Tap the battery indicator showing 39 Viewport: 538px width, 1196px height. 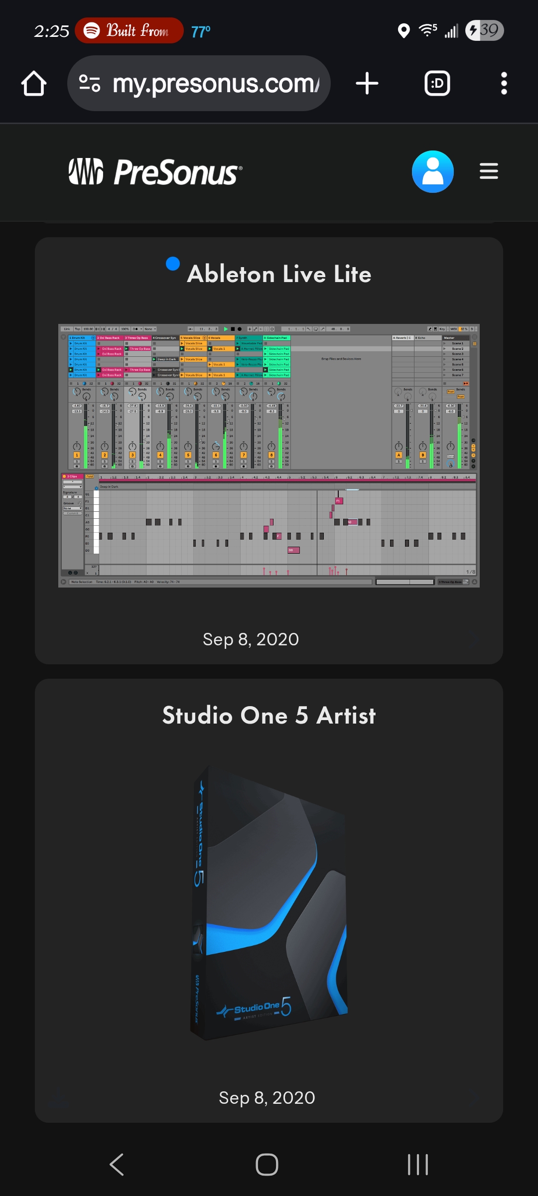point(485,30)
